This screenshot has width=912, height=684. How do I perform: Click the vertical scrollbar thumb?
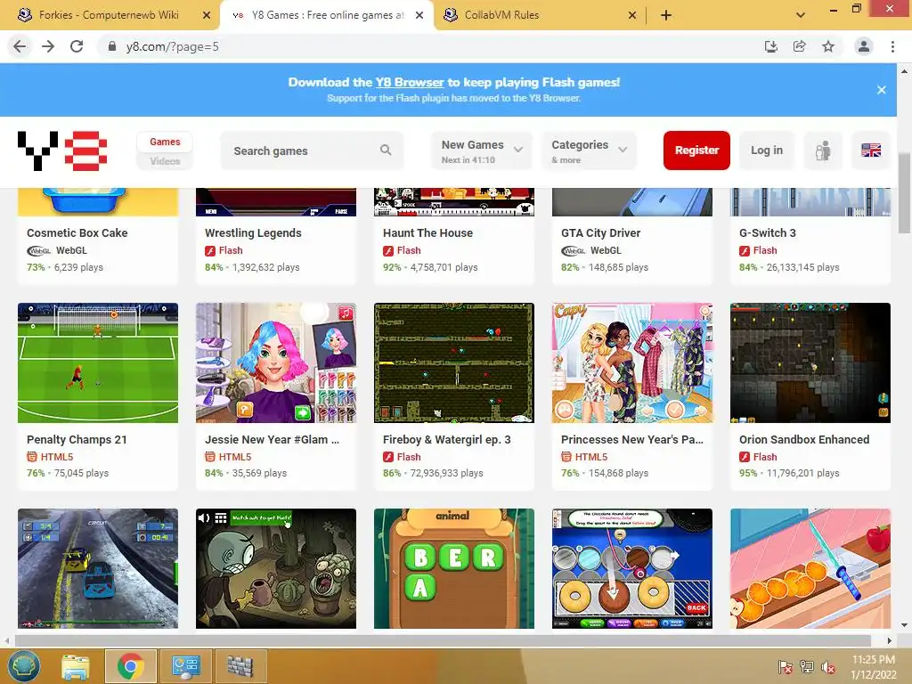click(x=904, y=192)
